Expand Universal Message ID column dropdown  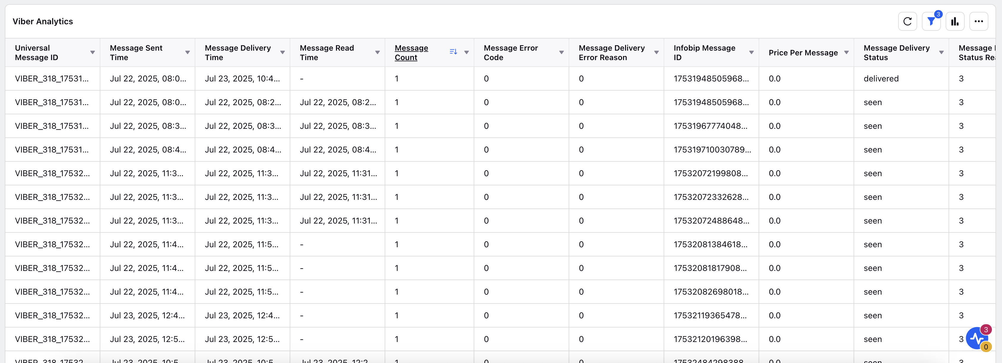pos(93,52)
